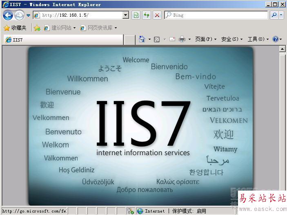The image size is (287, 215).
Task: Click the Bing search box
Action: pyautogui.click(x=216, y=15)
